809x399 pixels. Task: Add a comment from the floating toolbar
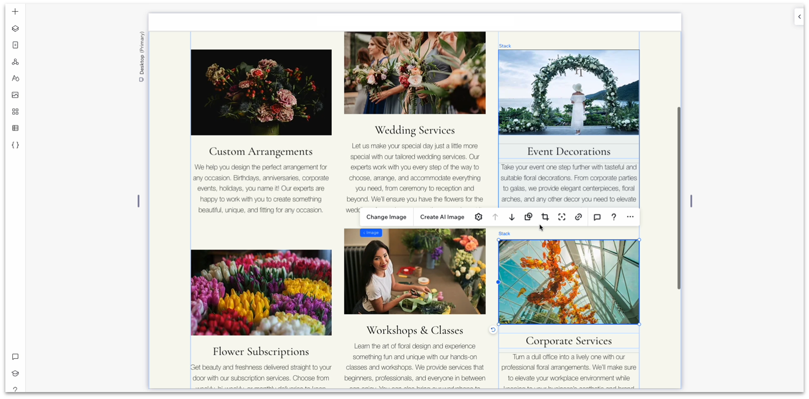[597, 217]
